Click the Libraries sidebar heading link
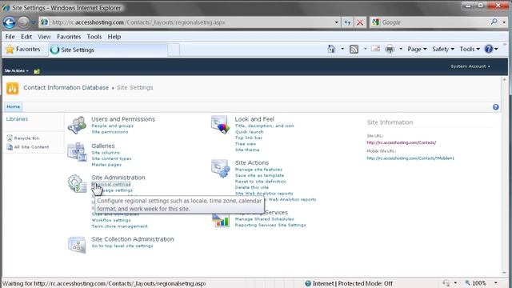This screenshot has height=288, width=512. coord(17,119)
